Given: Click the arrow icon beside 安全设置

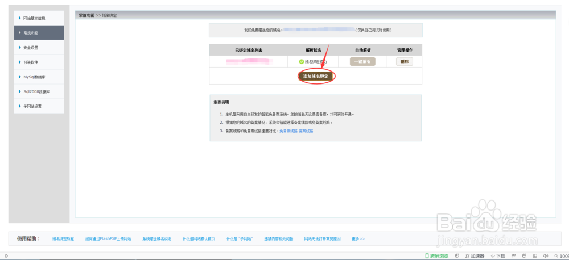Looking at the screenshot, I should (x=19, y=47).
